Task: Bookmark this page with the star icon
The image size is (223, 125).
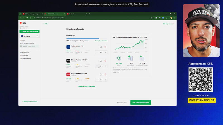Action: 152,18
